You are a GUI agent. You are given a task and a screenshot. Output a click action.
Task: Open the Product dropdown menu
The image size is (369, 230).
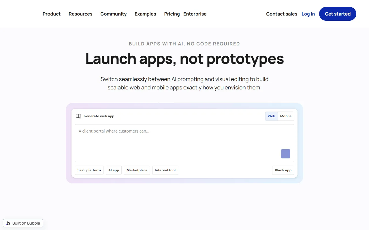click(52, 14)
